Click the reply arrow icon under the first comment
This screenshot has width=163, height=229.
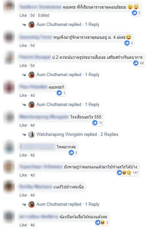click(x=24, y=25)
